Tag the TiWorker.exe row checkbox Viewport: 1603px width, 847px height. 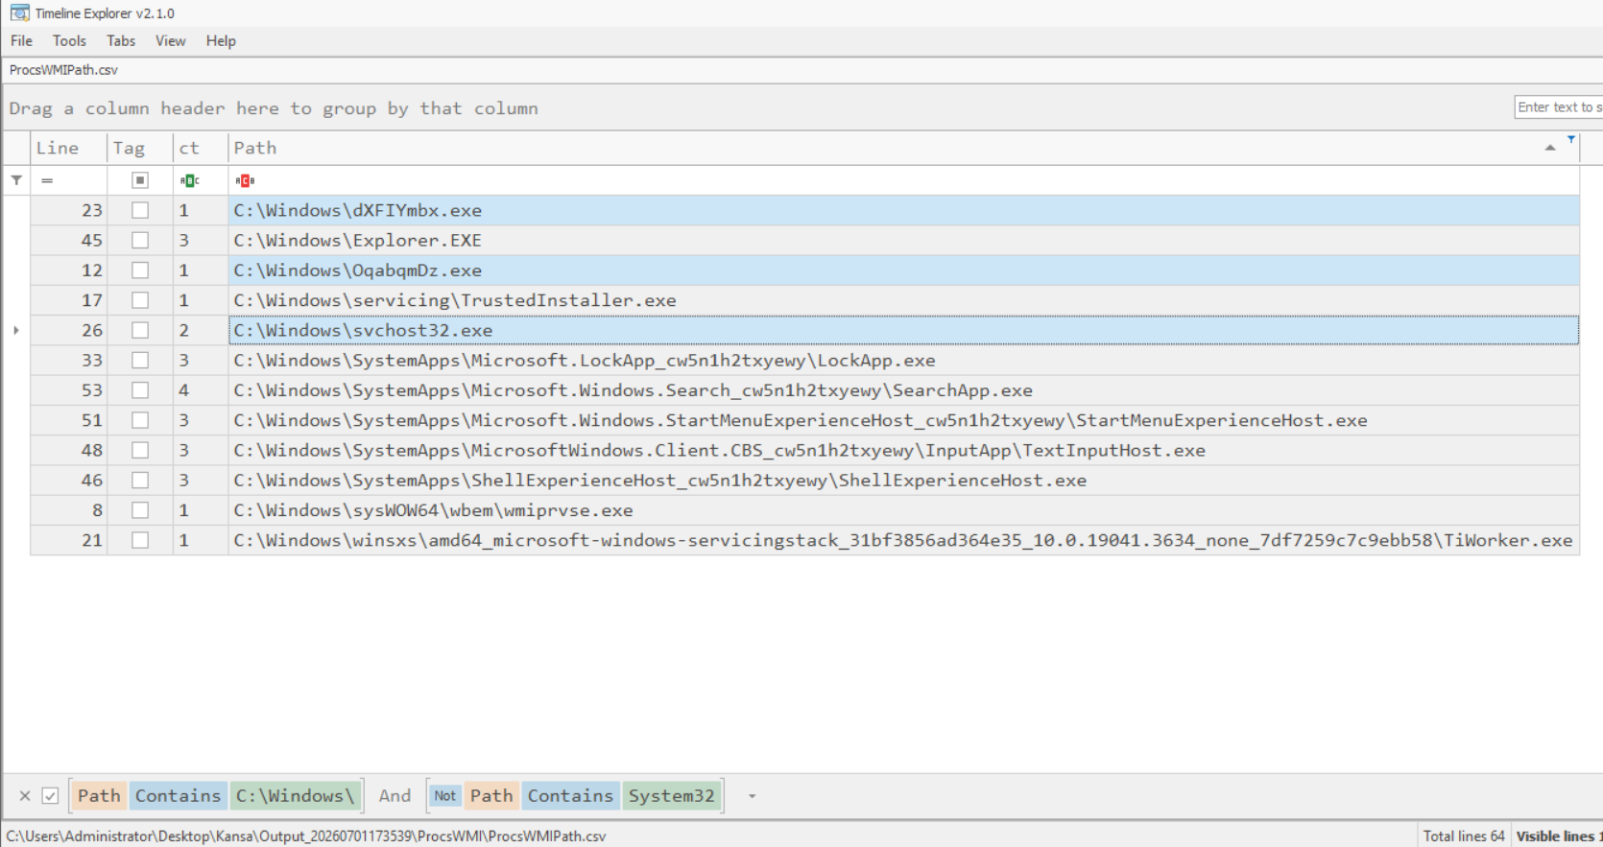click(x=140, y=540)
